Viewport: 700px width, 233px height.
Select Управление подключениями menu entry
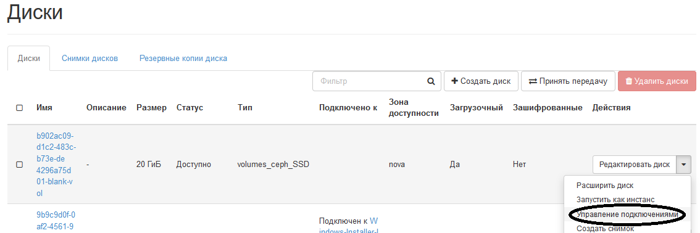pyautogui.click(x=627, y=215)
